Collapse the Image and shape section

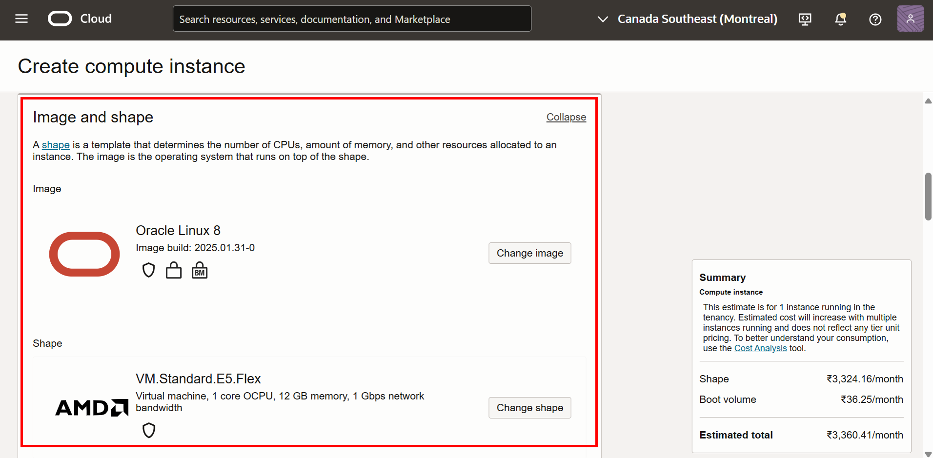click(566, 117)
